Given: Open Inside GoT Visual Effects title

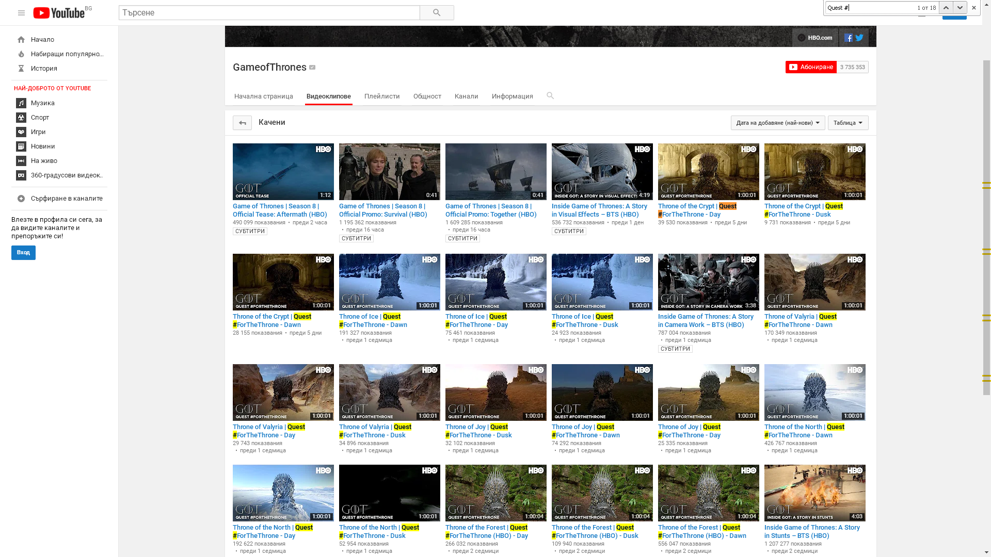Looking at the screenshot, I should [599, 210].
